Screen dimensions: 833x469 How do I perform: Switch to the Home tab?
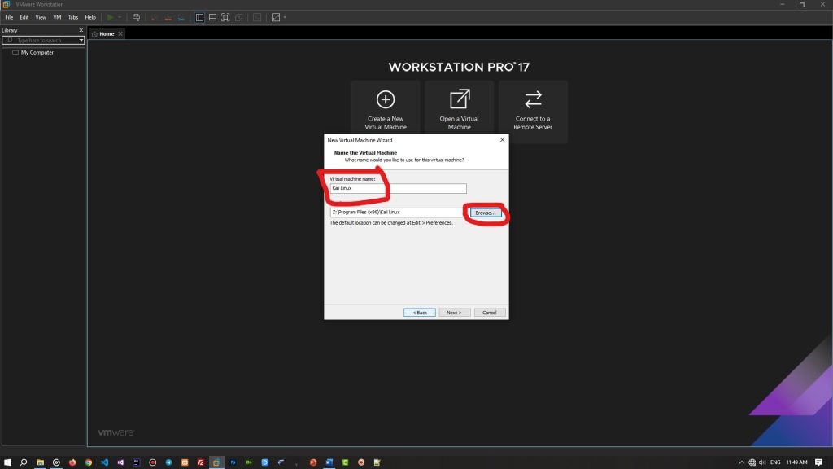107,33
